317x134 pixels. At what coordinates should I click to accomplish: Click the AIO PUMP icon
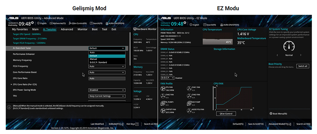coord(189,104)
